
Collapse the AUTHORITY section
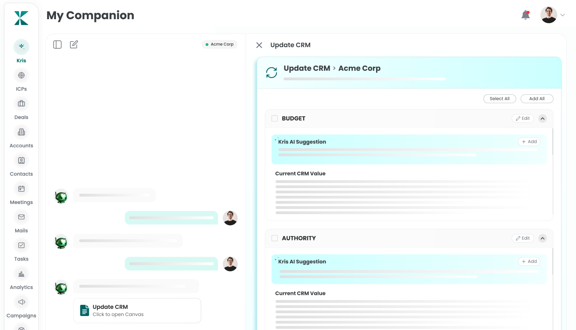point(542,238)
